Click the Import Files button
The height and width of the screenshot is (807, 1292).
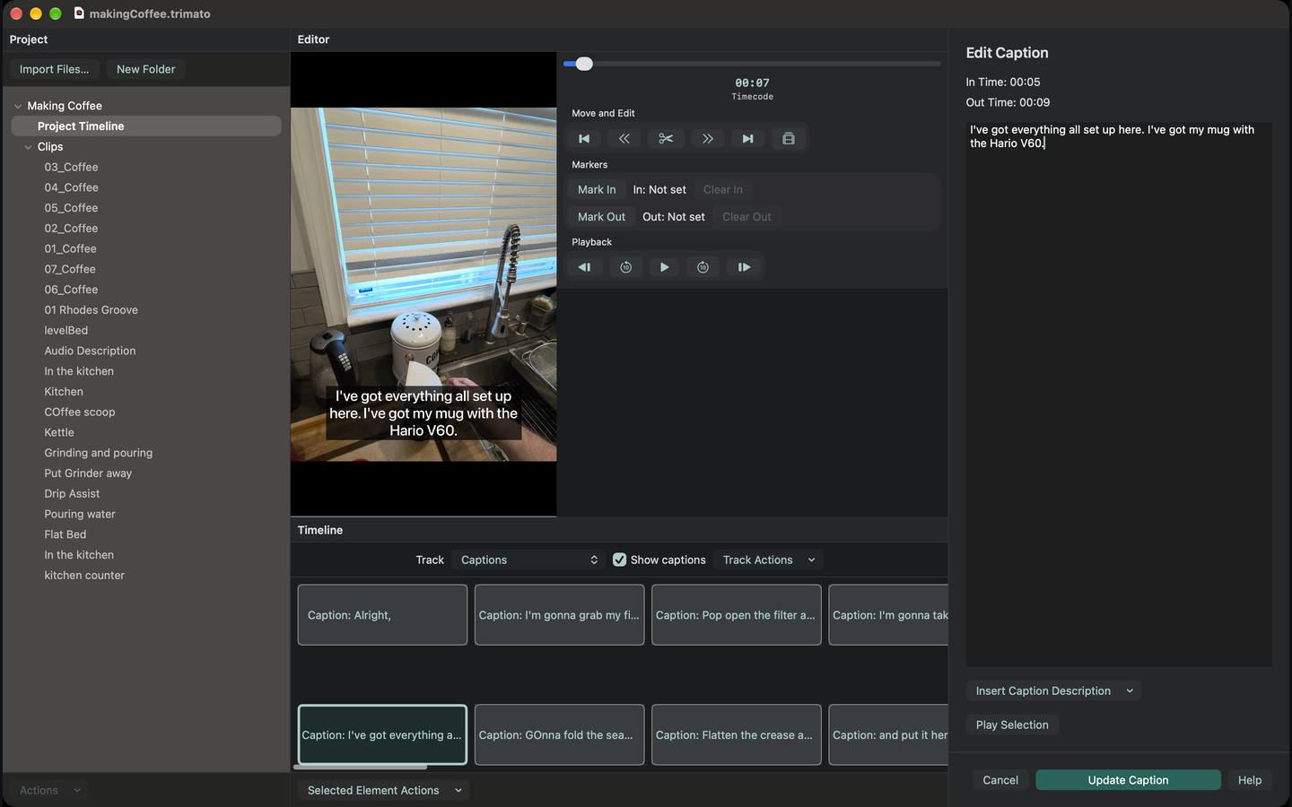pos(55,69)
